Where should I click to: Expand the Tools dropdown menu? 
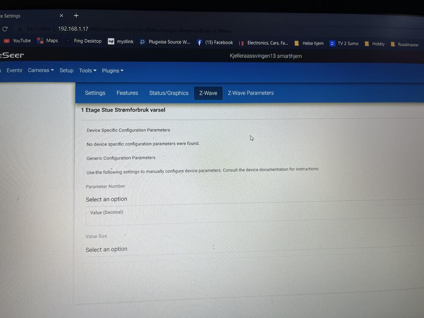(88, 70)
